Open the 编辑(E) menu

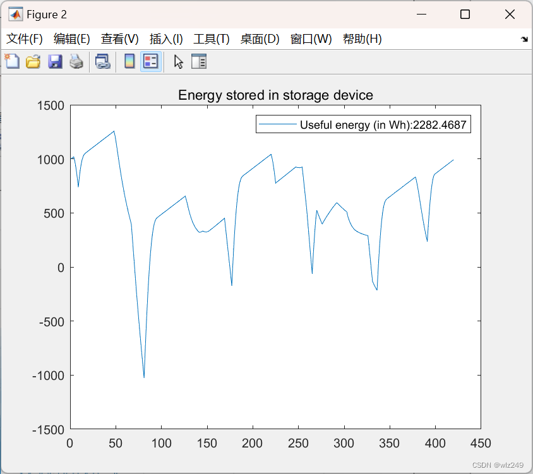(x=72, y=39)
